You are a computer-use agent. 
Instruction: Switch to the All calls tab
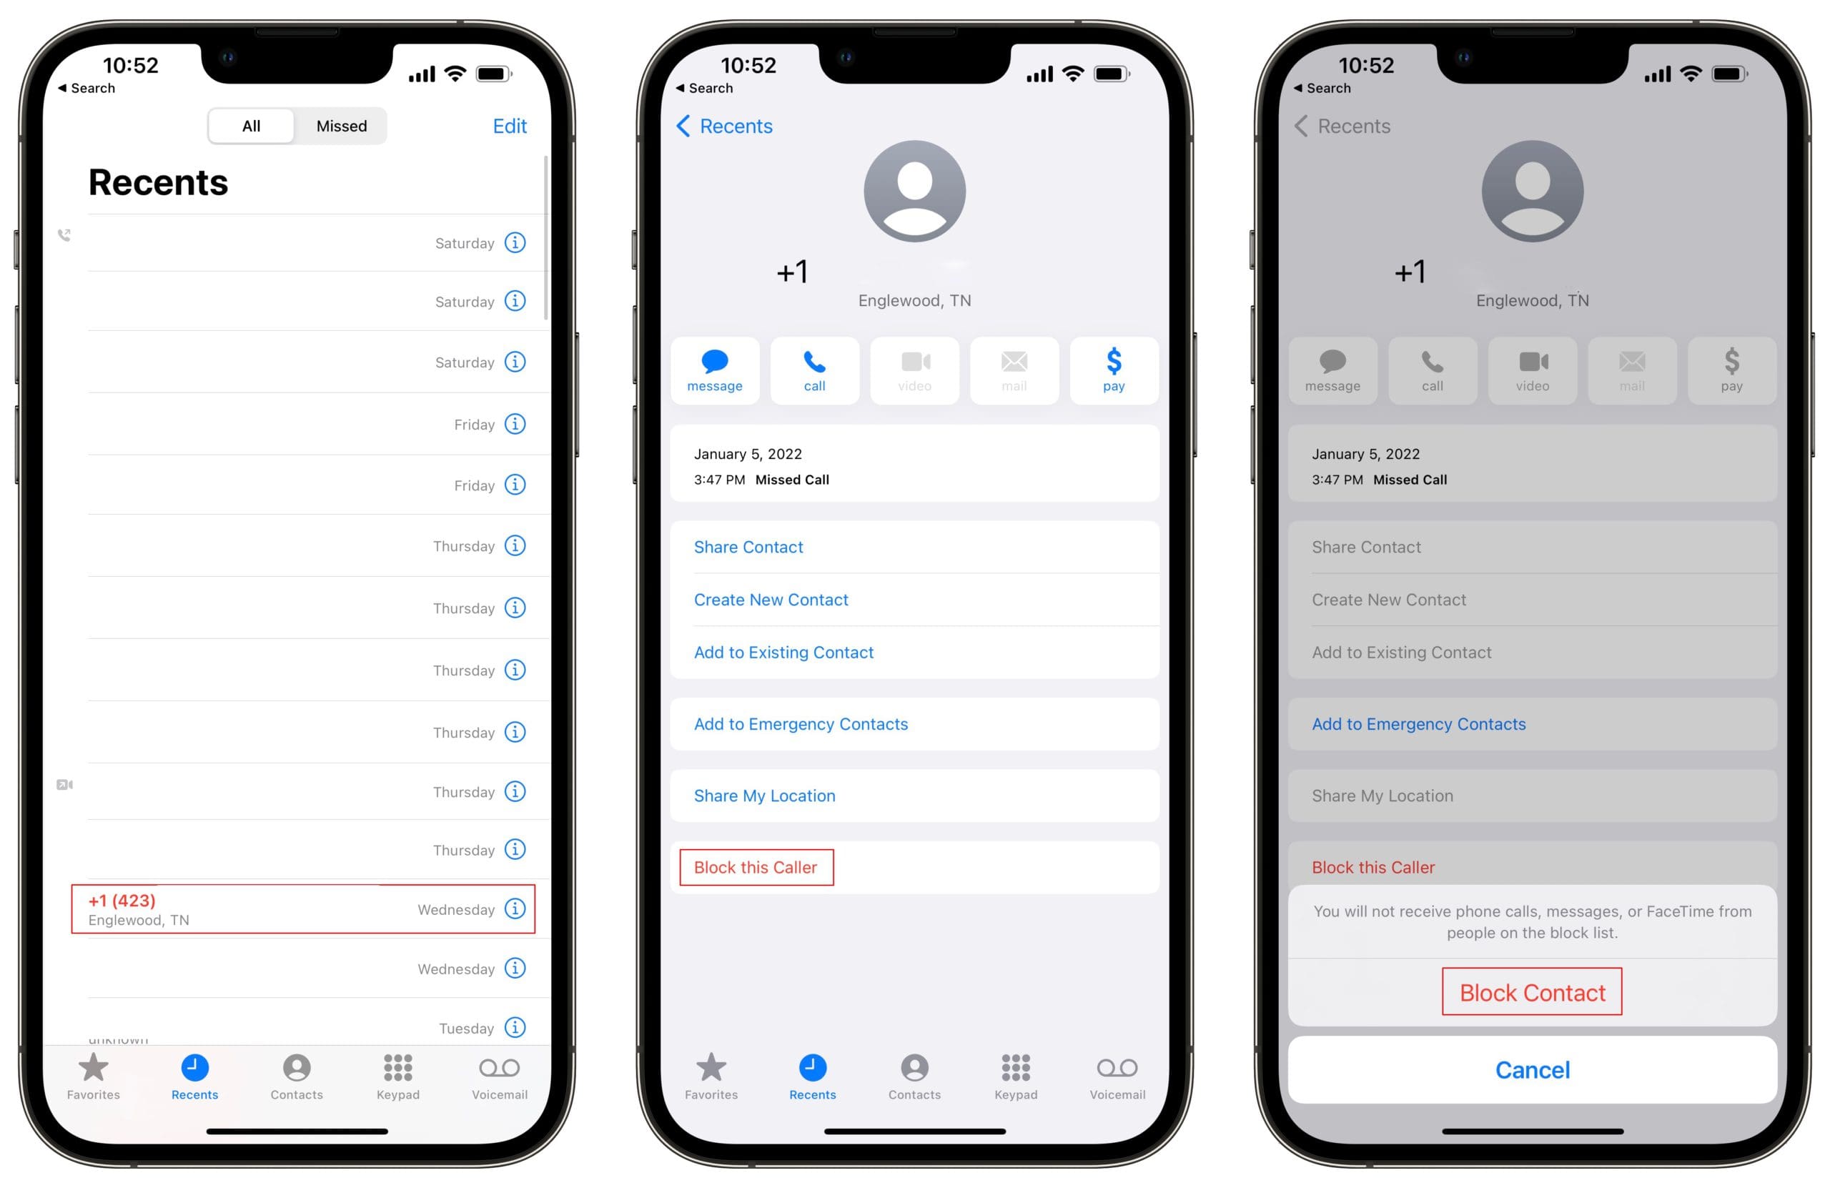[x=245, y=125]
